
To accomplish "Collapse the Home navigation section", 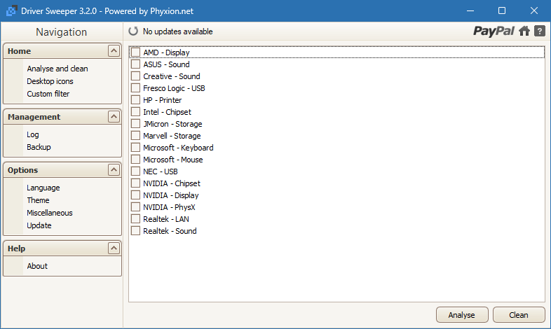I will tap(114, 51).
